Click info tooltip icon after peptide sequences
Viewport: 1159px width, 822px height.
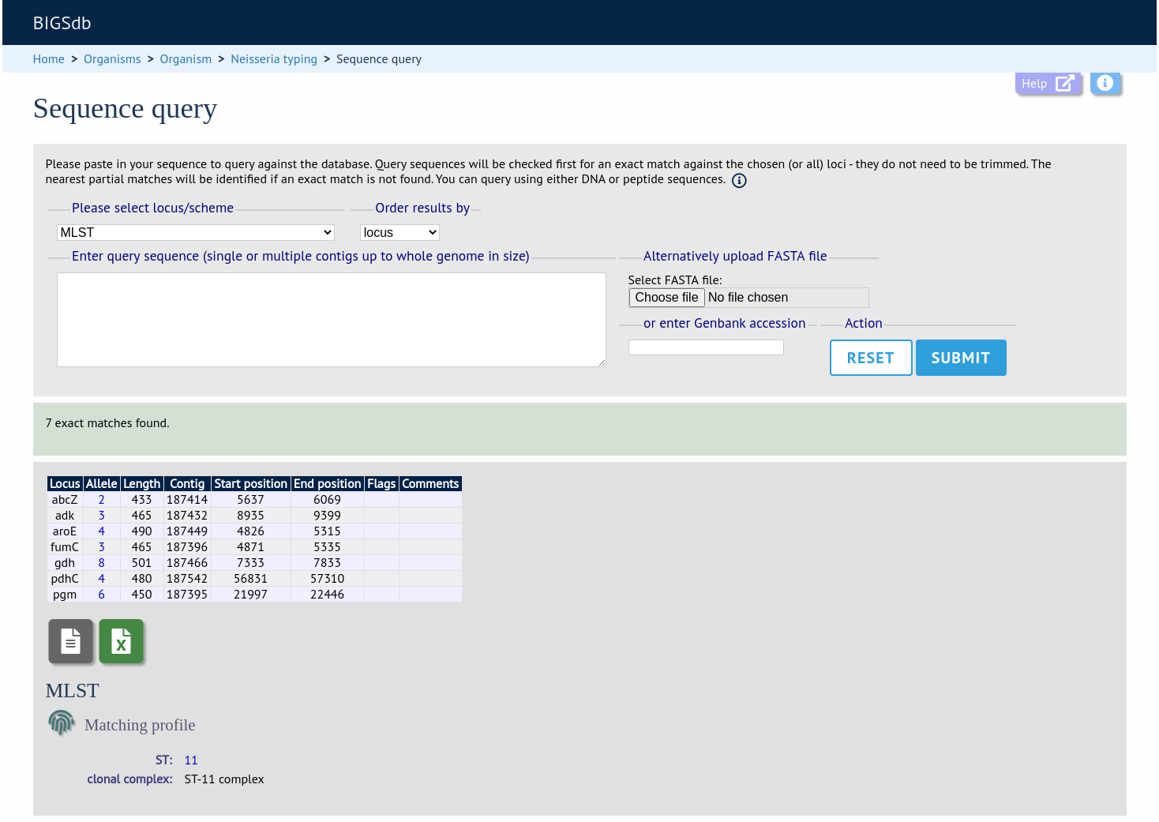[x=739, y=181]
